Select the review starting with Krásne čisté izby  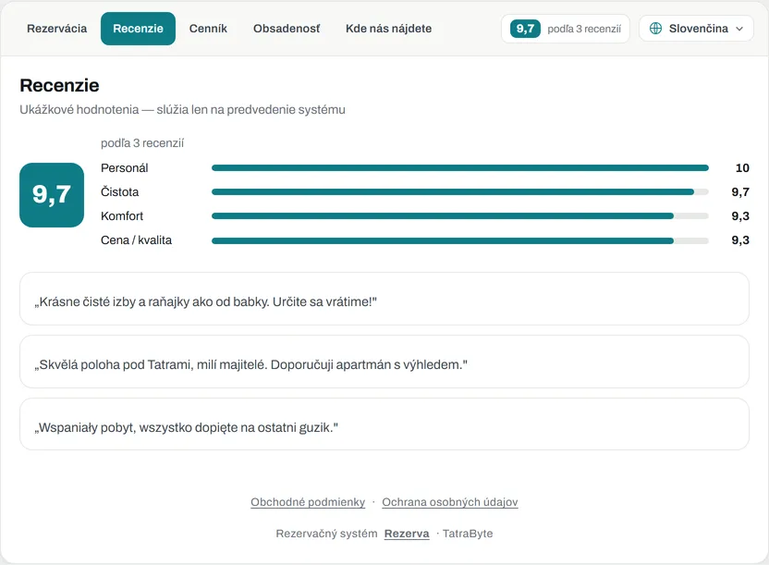pyautogui.click(x=384, y=299)
